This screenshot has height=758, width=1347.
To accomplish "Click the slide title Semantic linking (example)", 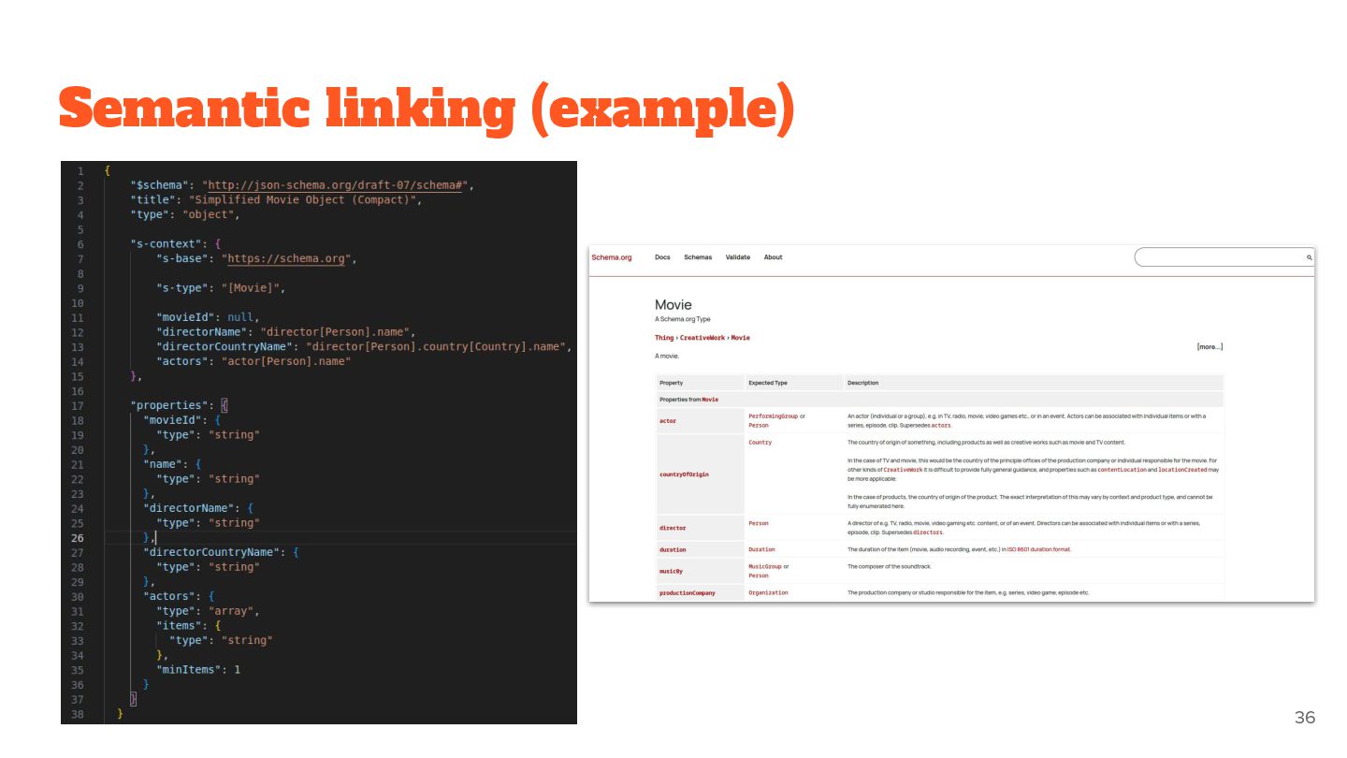I will point(427,109).
